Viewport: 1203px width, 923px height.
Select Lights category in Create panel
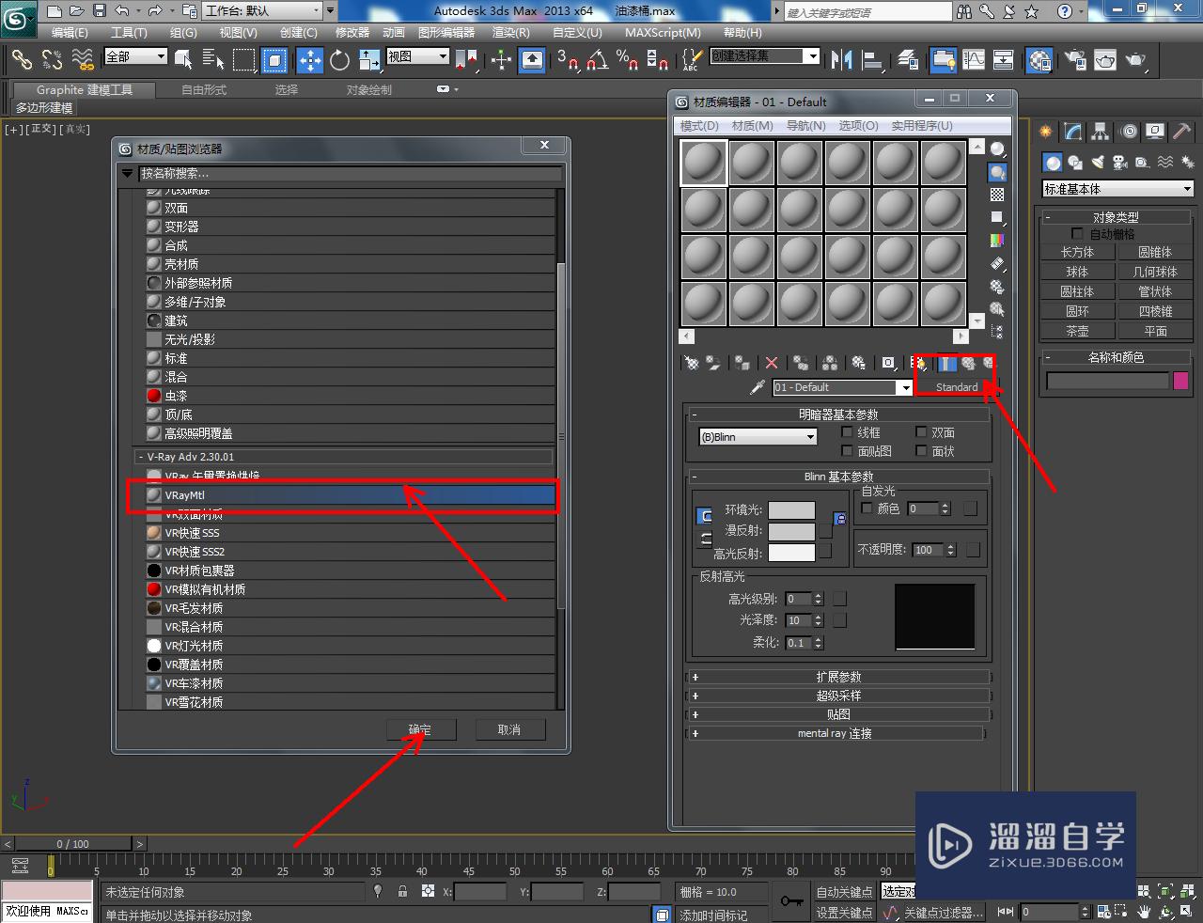[x=1097, y=163]
